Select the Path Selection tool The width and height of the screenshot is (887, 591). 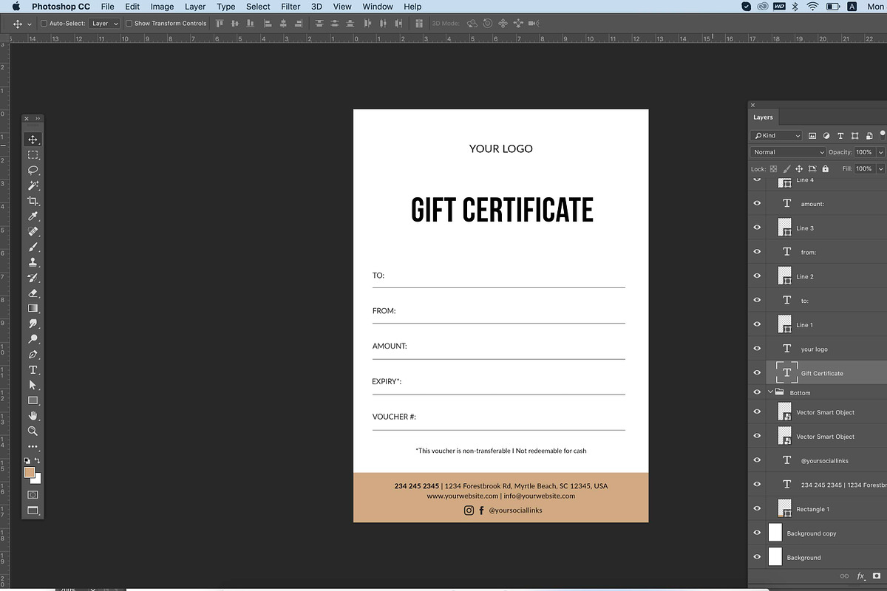coord(33,385)
